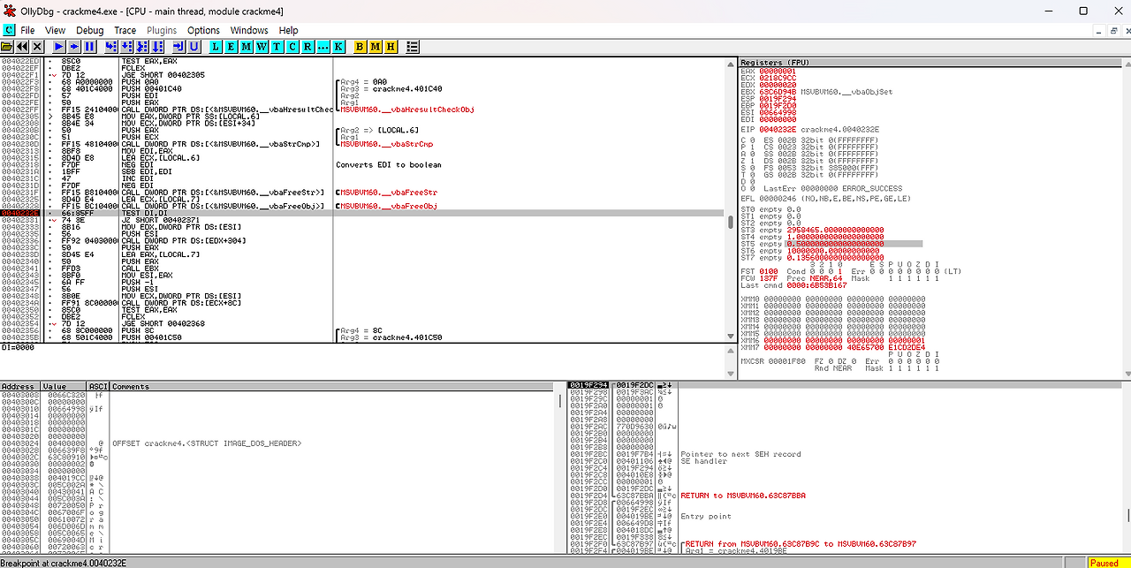Open the Windows menu

249,30
